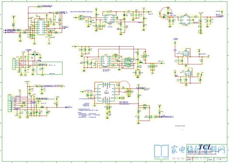229x163 pixels.
Task: Click the dual MOSFET package in center circuit
Action: [127, 62]
